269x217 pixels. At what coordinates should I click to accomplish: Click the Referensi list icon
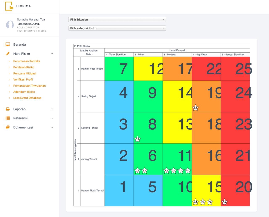pyautogui.click(x=8, y=118)
